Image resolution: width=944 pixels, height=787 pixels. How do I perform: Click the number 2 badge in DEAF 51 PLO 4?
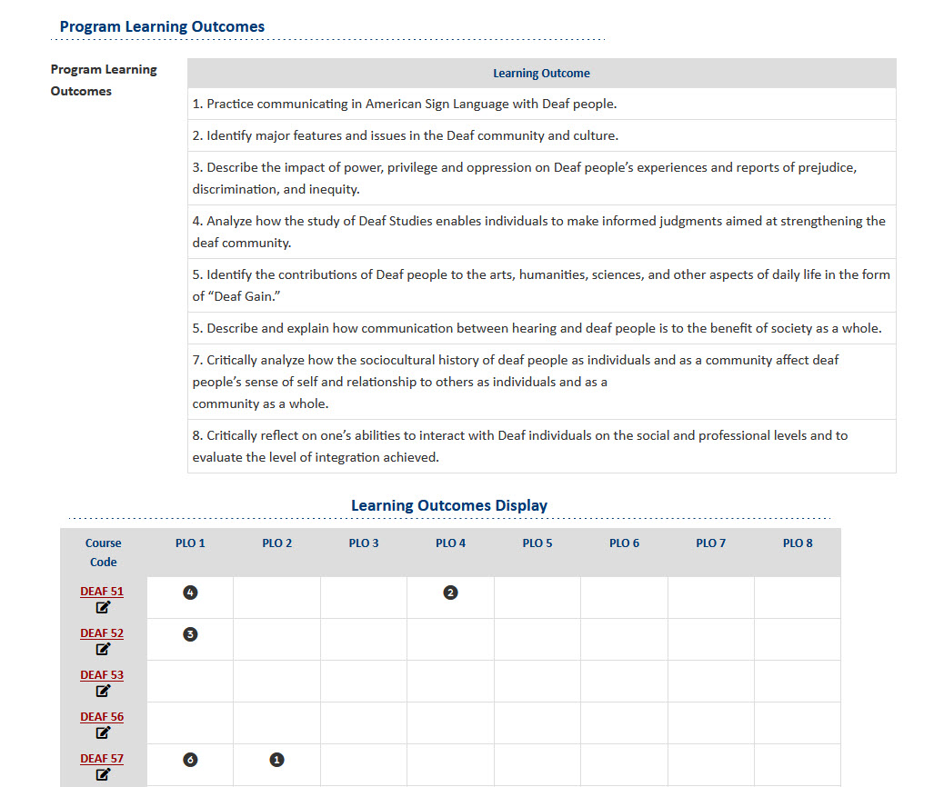tap(450, 593)
